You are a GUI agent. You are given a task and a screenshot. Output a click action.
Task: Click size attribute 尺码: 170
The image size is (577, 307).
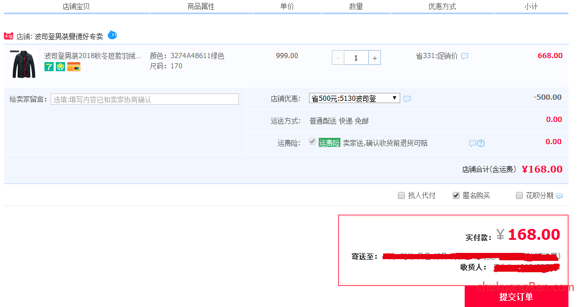[x=166, y=66]
